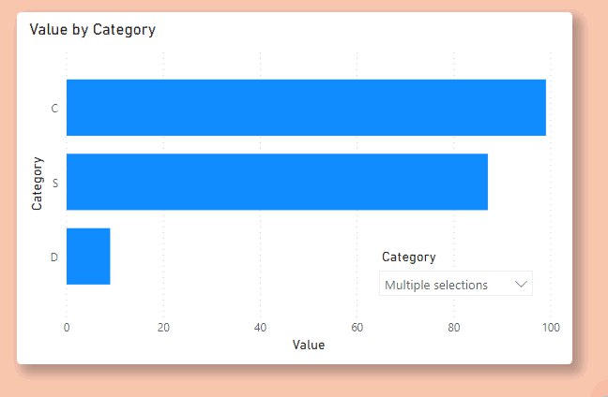
Task: Select the small blue bar for category D
Action: pos(88,257)
